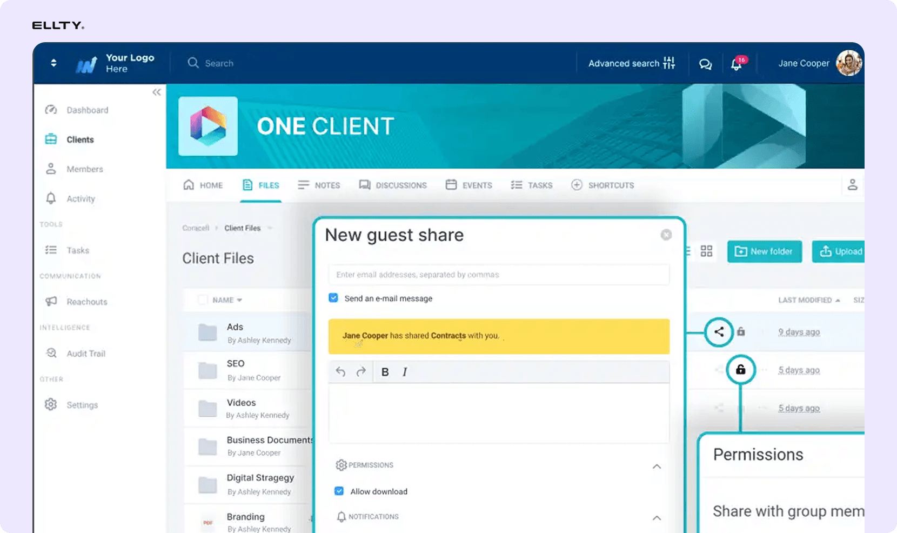Click the share icon on the Ads row
Viewport: 897px width, 533px height.
click(x=719, y=332)
